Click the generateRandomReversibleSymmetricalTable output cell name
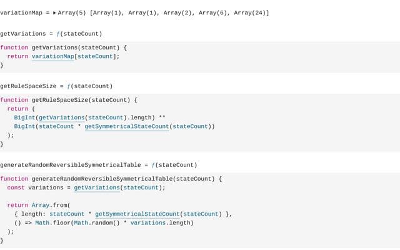This screenshot has width=400, height=250. pos(71,165)
